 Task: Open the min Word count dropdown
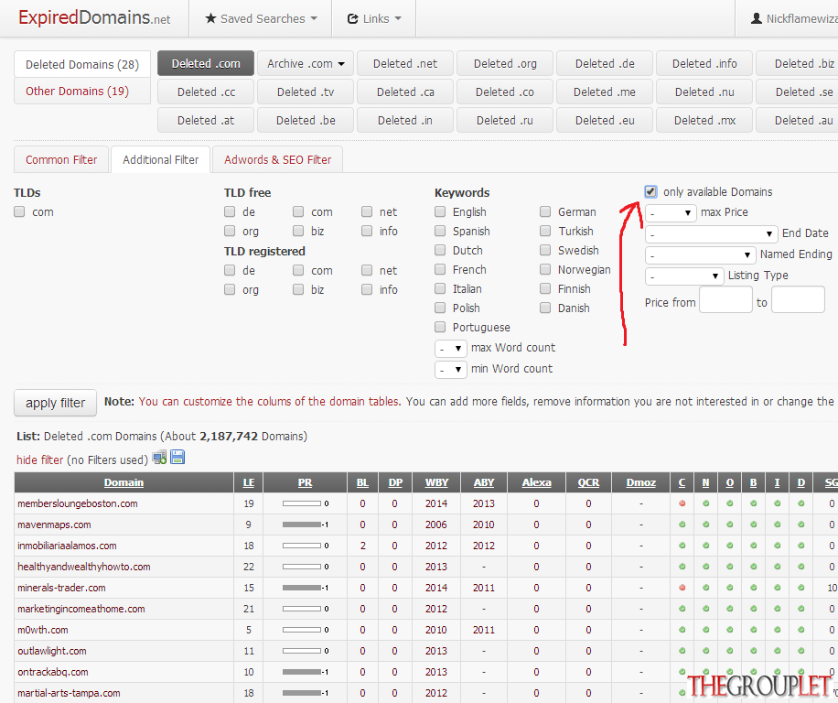point(451,370)
